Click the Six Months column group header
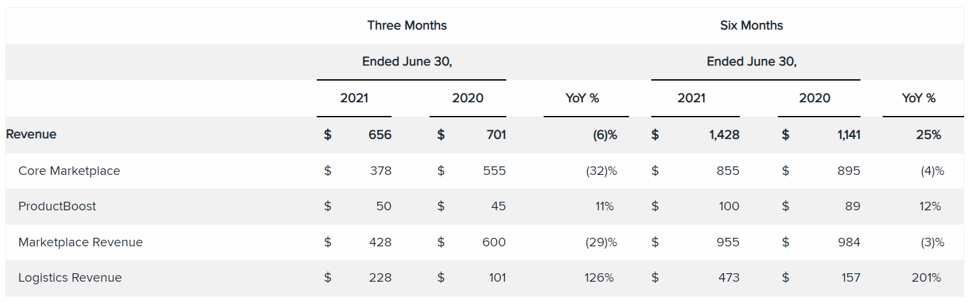This screenshot has height=302, width=968. tap(751, 26)
